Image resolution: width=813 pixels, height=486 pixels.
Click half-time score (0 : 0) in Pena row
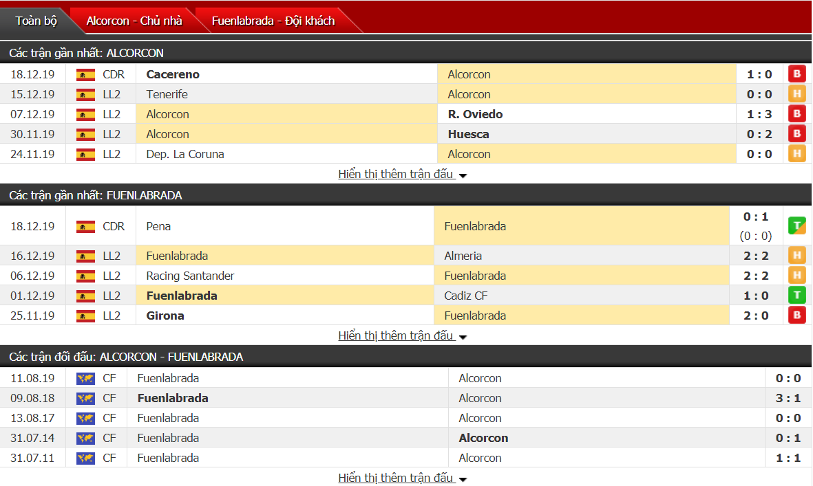tap(755, 236)
